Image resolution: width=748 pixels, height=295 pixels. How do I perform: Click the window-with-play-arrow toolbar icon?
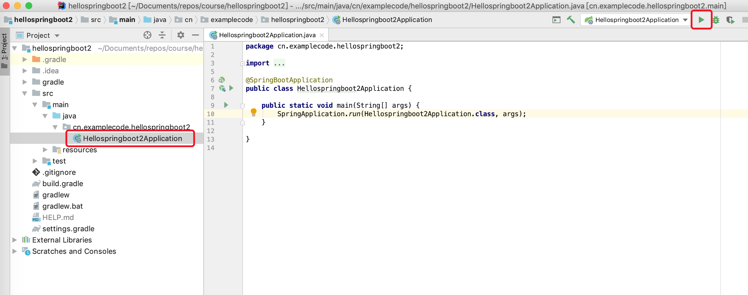(x=556, y=20)
